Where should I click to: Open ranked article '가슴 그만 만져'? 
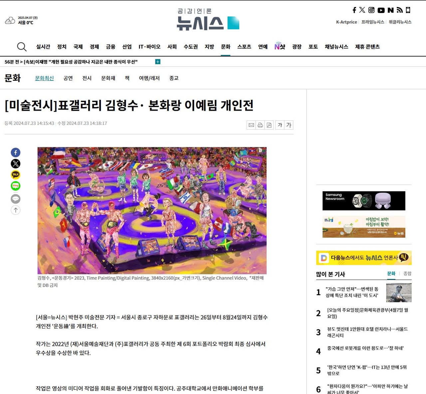352,292
